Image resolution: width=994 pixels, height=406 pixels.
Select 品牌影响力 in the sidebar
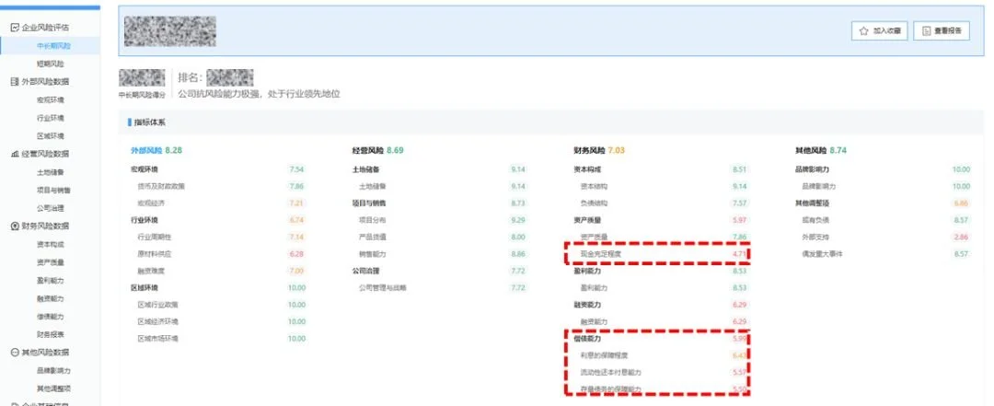coord(53,370)
